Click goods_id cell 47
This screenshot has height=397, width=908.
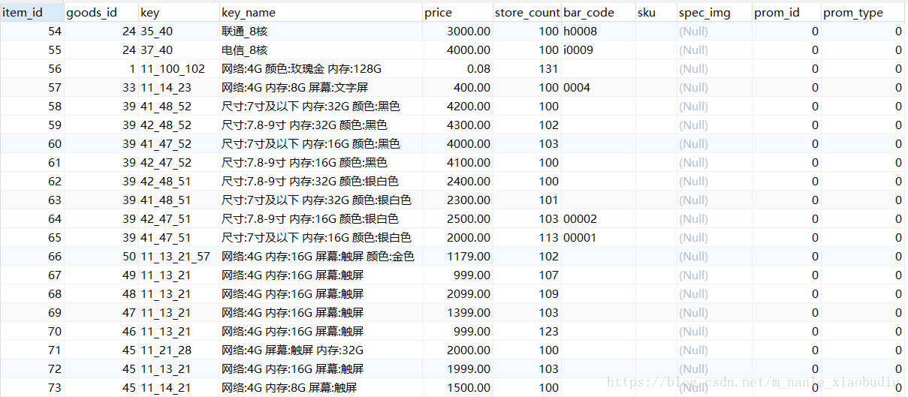click(x=101, y=312)
